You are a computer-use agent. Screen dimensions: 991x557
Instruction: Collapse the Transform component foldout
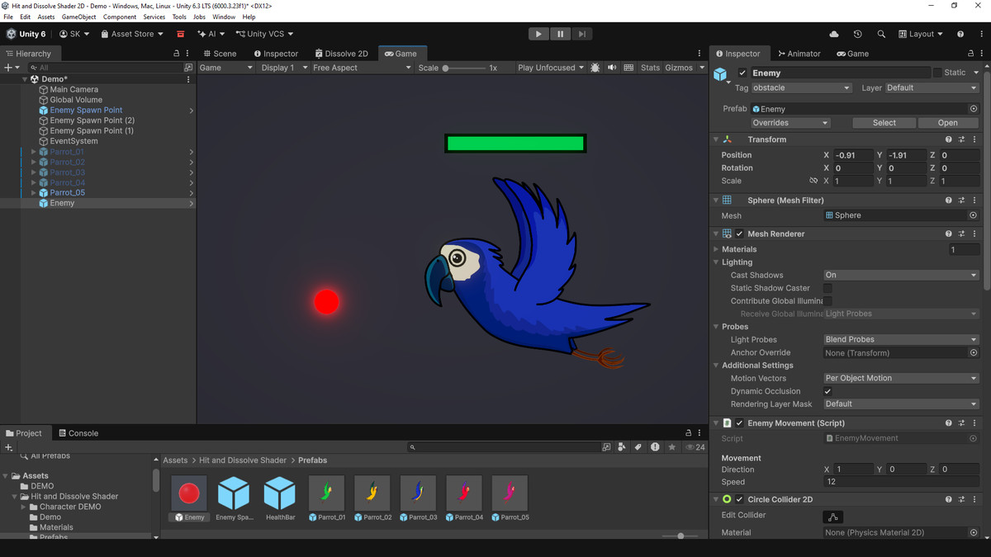click(x=716, y=139)
